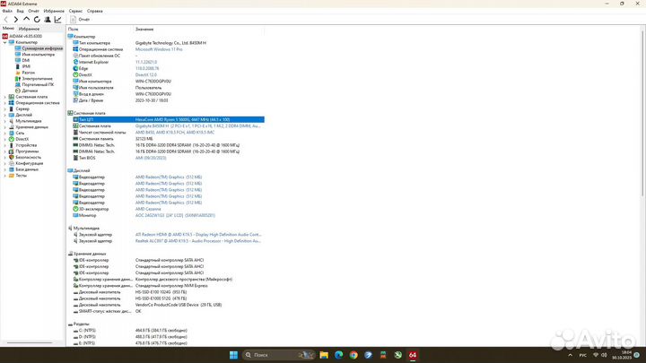Open the graph chart toolbar icon
This screenshot has height=363, width=646.
[x=59, y=18]
